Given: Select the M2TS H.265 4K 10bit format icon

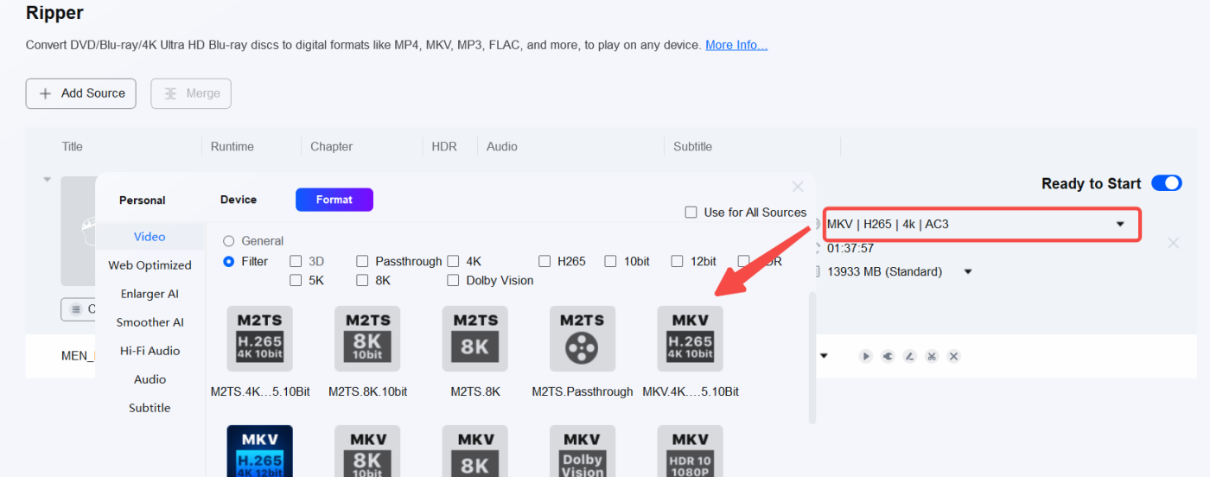Looking at the screenshot, I should (x=259, y=339).
